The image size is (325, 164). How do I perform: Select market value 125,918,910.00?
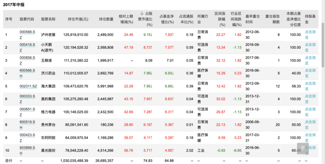pyautogui.click(x=76, y=35)
